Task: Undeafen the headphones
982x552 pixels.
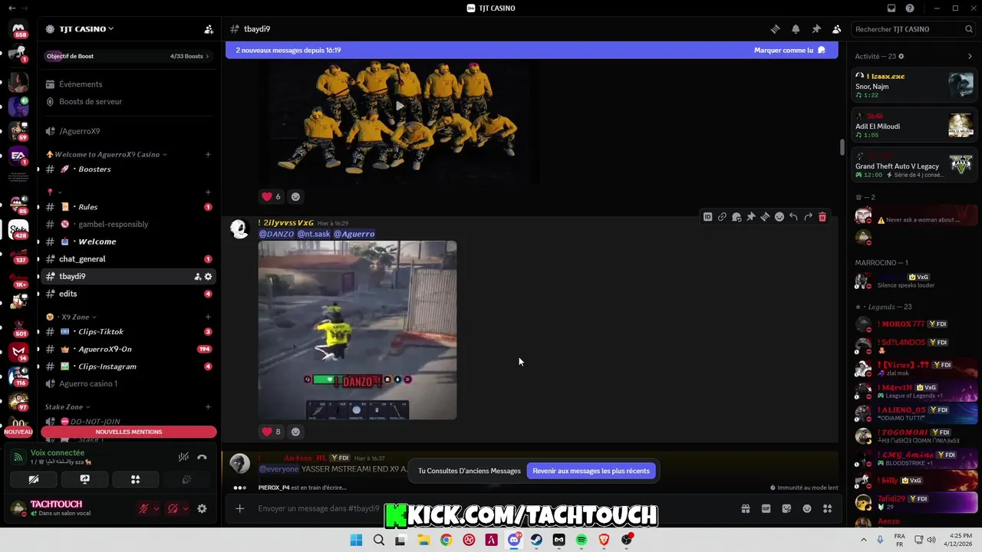Action: (x=173, y=508)
